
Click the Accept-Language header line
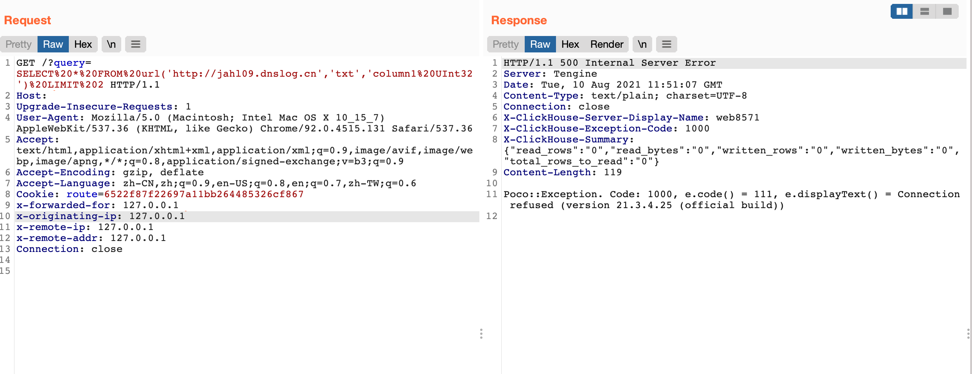pyautogui.click(x=216, y=183)
